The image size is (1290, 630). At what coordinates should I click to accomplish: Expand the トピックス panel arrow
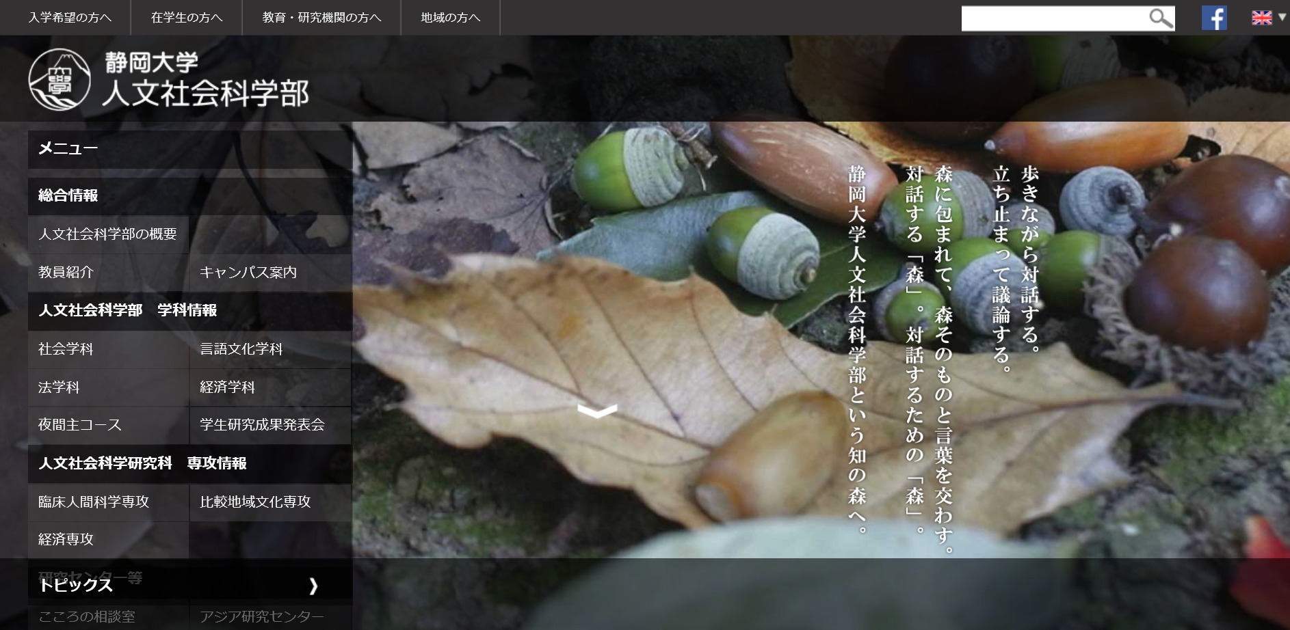(x=313, y=586)
